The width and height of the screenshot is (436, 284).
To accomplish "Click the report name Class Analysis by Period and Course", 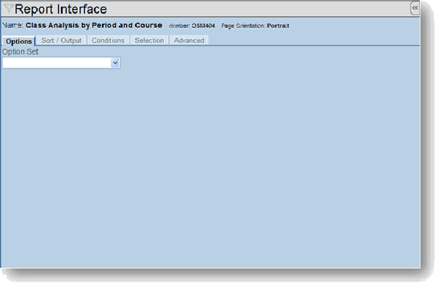I will [x=93, y=25].
